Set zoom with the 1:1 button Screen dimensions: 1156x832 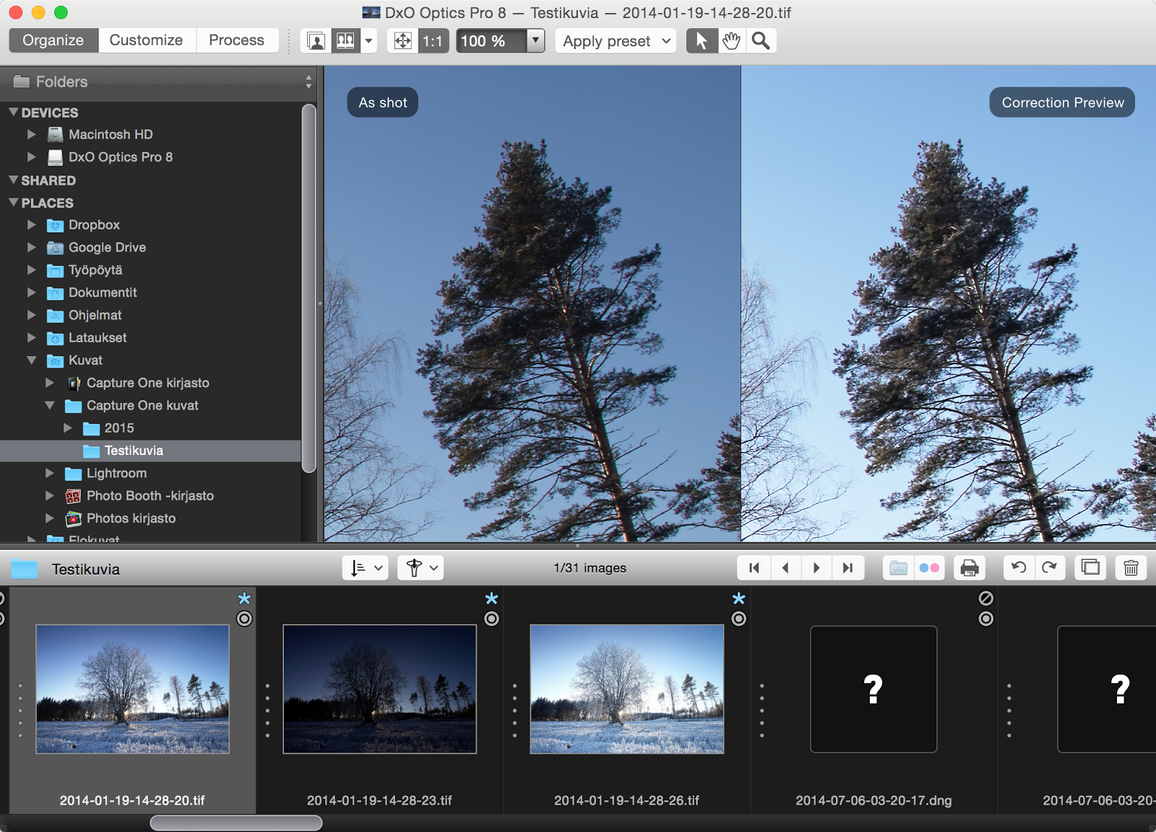click(433, 40)
